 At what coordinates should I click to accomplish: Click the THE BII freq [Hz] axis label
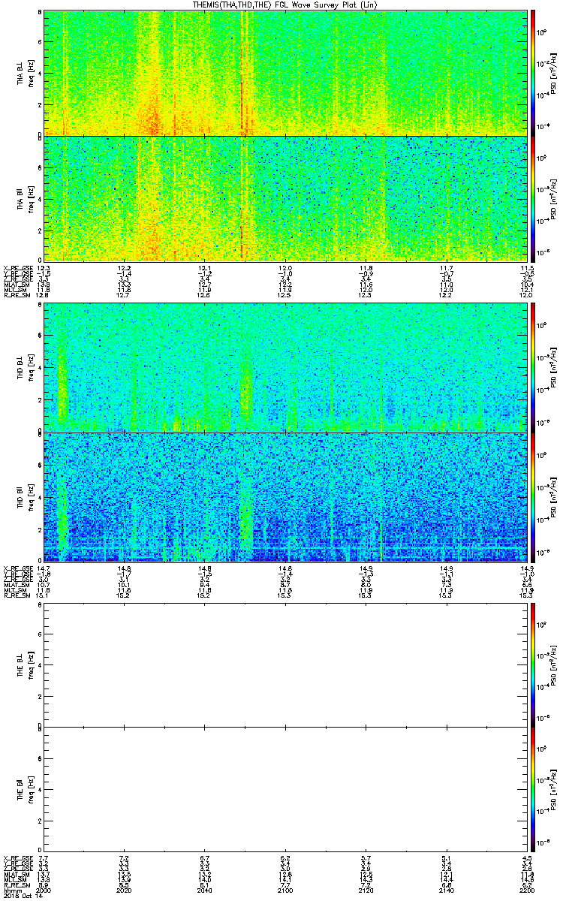pos(32,790)
